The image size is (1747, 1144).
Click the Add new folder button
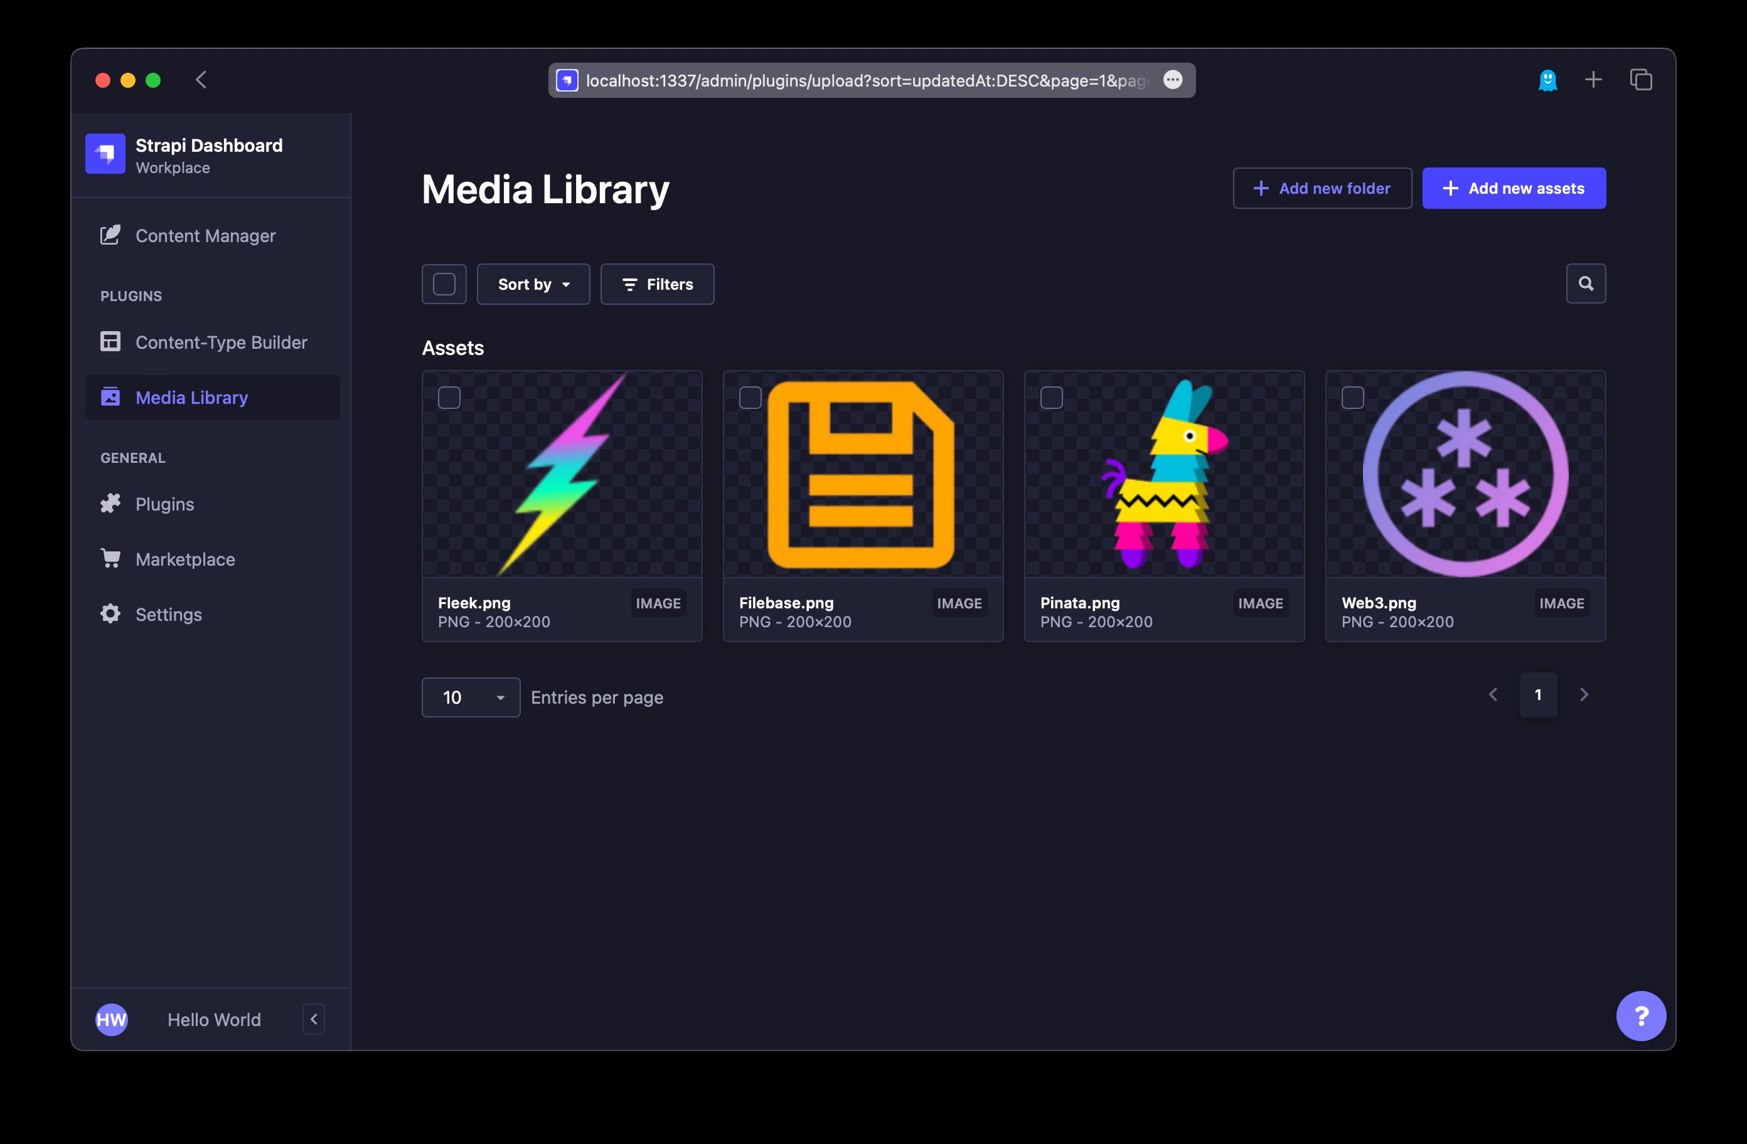pyautogui.click(x=1322, y=188)
